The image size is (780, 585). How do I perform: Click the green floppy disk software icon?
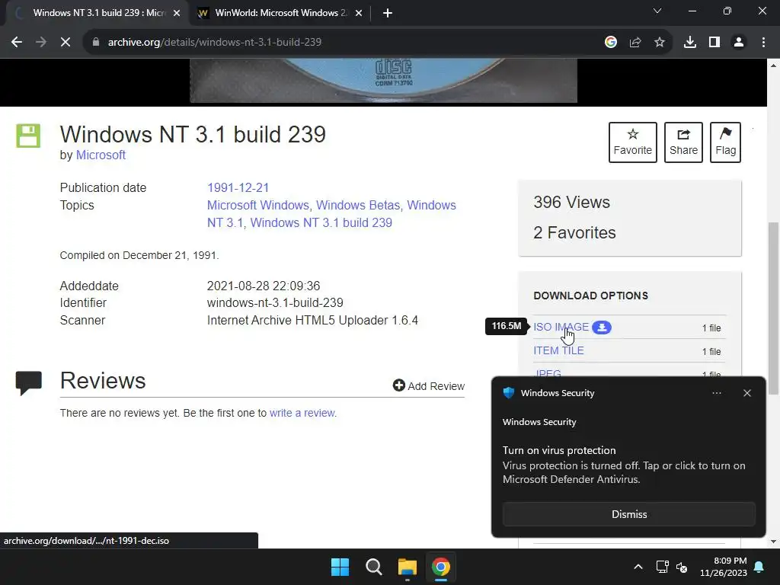(28, 136)
